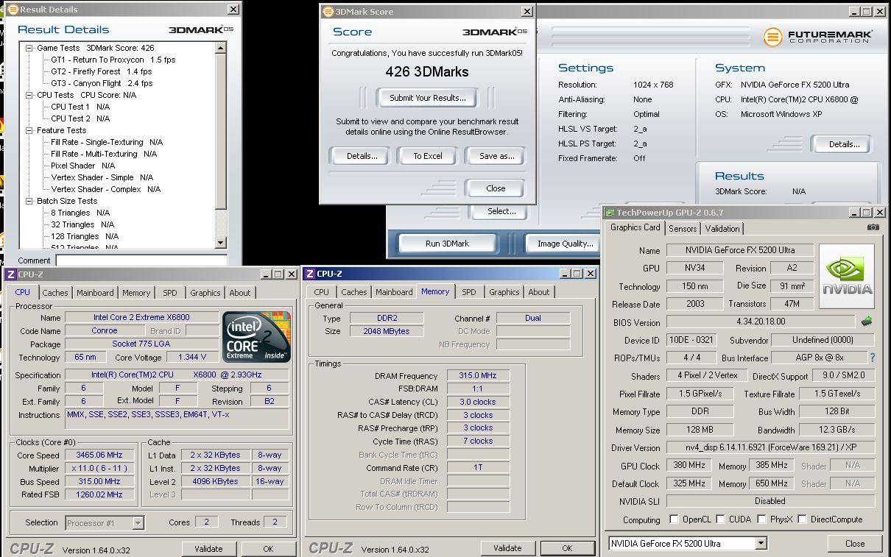This screenshot has width=891, height=557.
Task: Click the Result Details scrollbar up arrow
Action: pyautogui.click(x=221, y=49)
